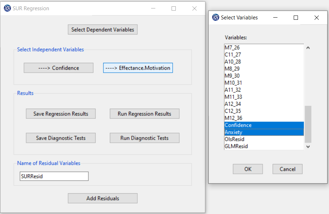Select GLMResid in the variables list

[264, 146]
